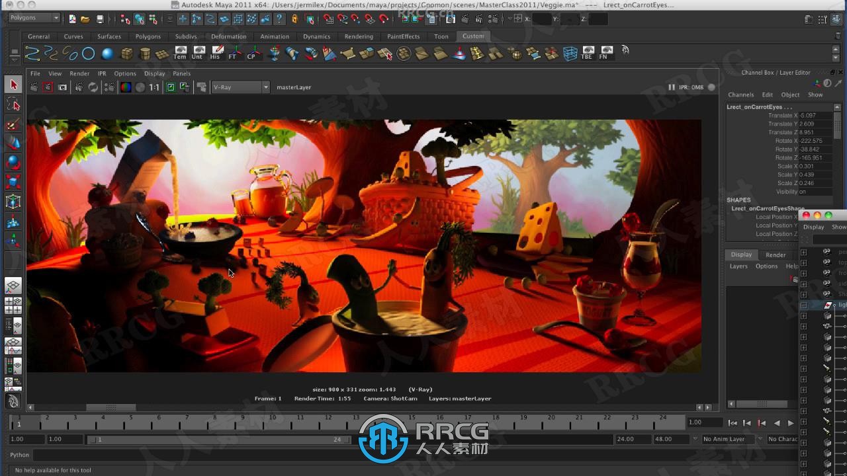
Task: Pause IPR with the pause toggle
Action: (672, 87)
